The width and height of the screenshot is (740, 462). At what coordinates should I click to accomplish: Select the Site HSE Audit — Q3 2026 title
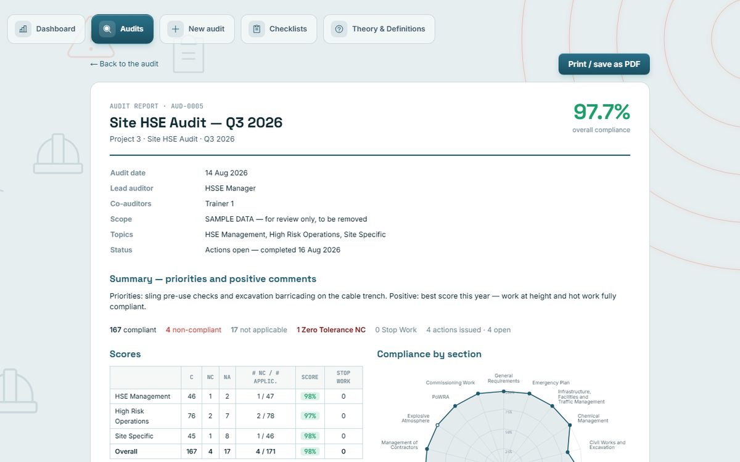click(196, 123)
